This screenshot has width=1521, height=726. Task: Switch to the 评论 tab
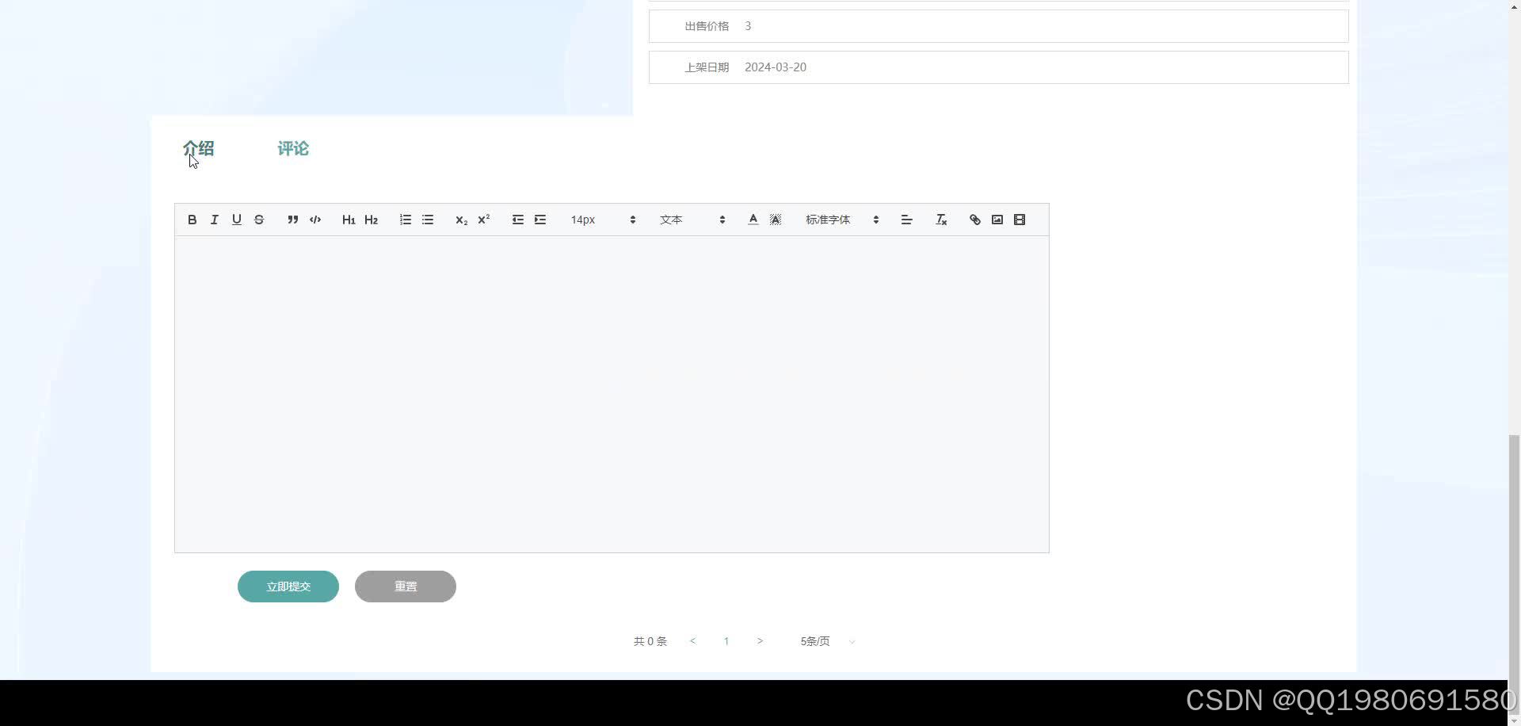[292, 148]
